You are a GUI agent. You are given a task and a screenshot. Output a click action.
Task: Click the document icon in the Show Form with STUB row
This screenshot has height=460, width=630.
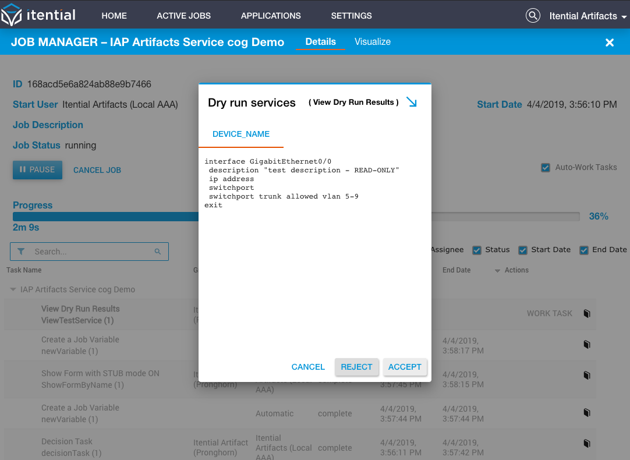click(586, 375)
